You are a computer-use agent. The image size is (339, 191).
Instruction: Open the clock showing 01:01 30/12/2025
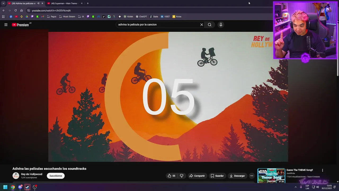pyautogui.click(x=327, y=187)
